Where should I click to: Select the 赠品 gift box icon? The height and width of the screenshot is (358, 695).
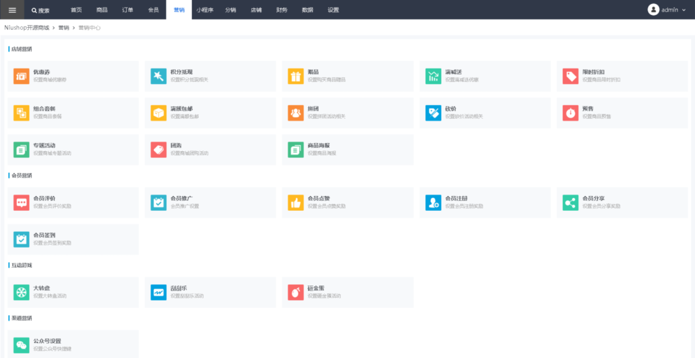[295, 77]
